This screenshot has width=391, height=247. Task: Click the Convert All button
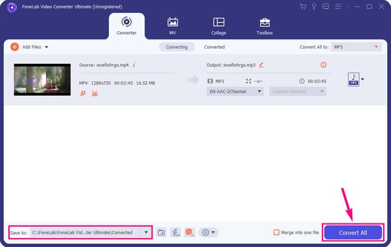pos(353,233)
